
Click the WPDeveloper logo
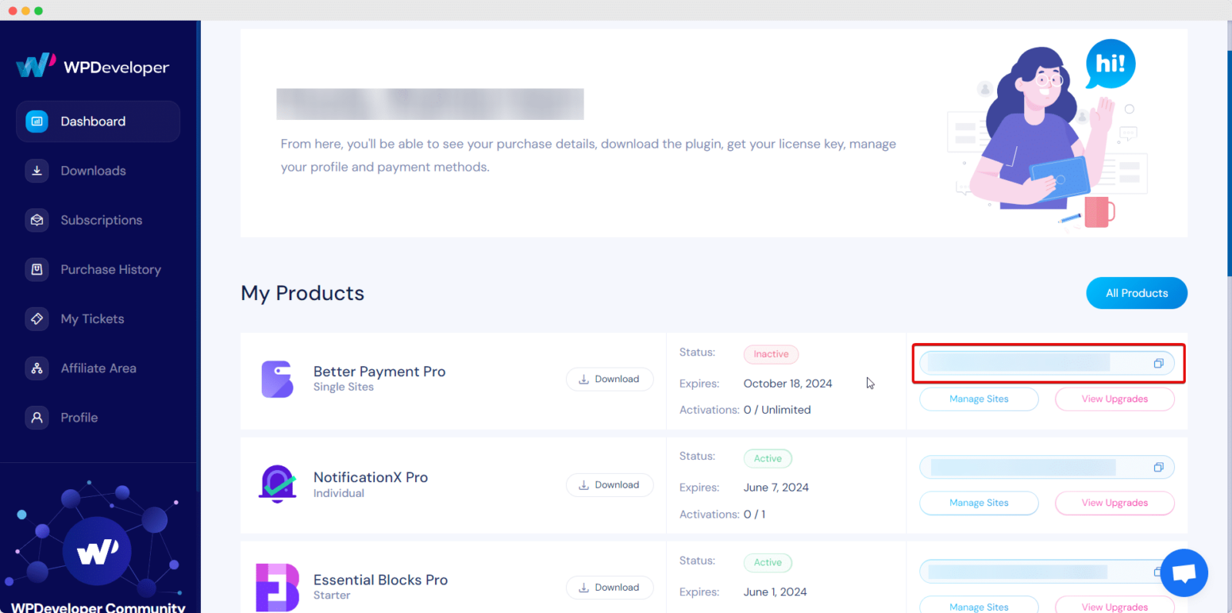[92, 66]
